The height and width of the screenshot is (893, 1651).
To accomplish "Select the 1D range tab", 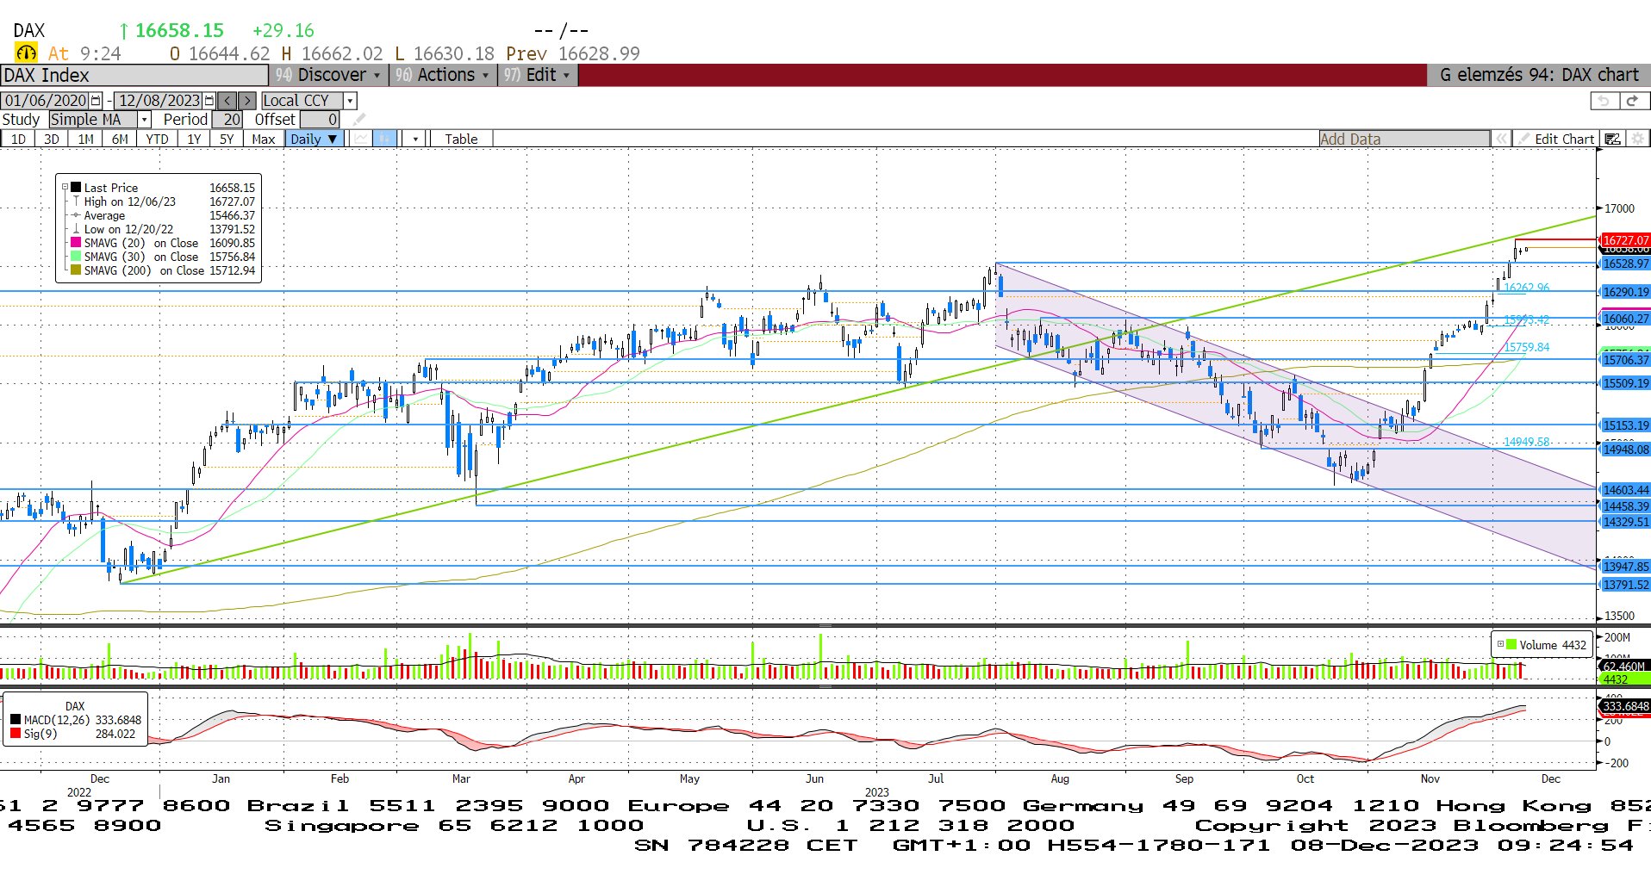I will (x=18, y=139).
